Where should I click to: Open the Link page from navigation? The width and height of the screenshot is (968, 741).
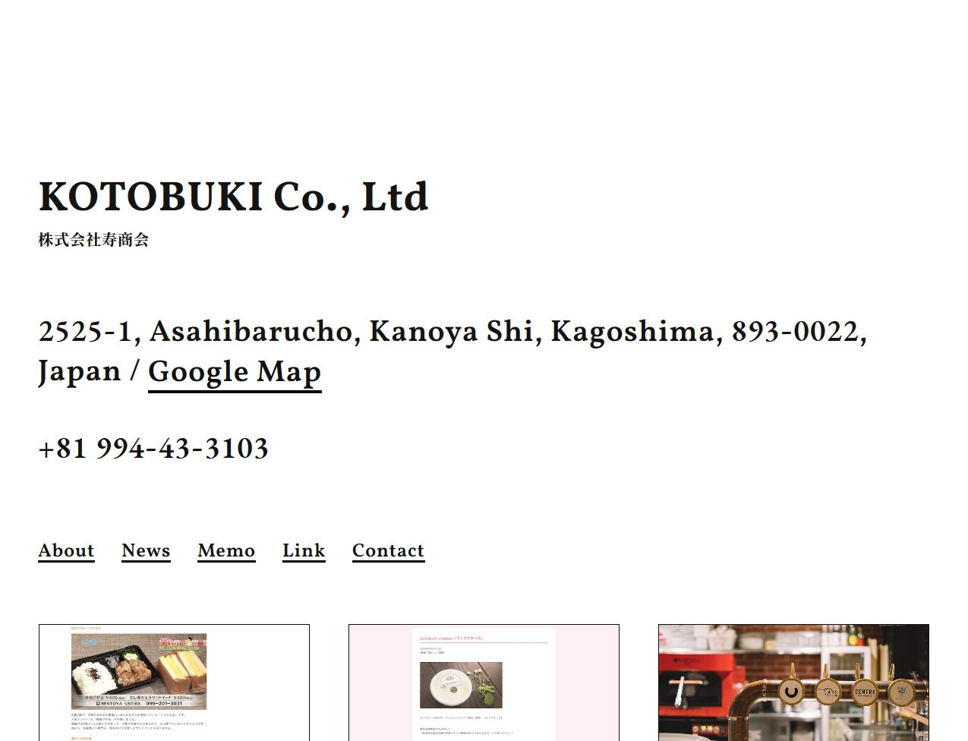[304, 551]
